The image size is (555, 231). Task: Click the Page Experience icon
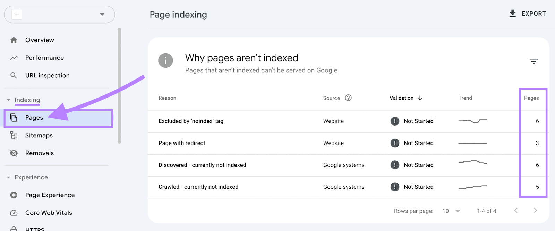tap(14, 195)
